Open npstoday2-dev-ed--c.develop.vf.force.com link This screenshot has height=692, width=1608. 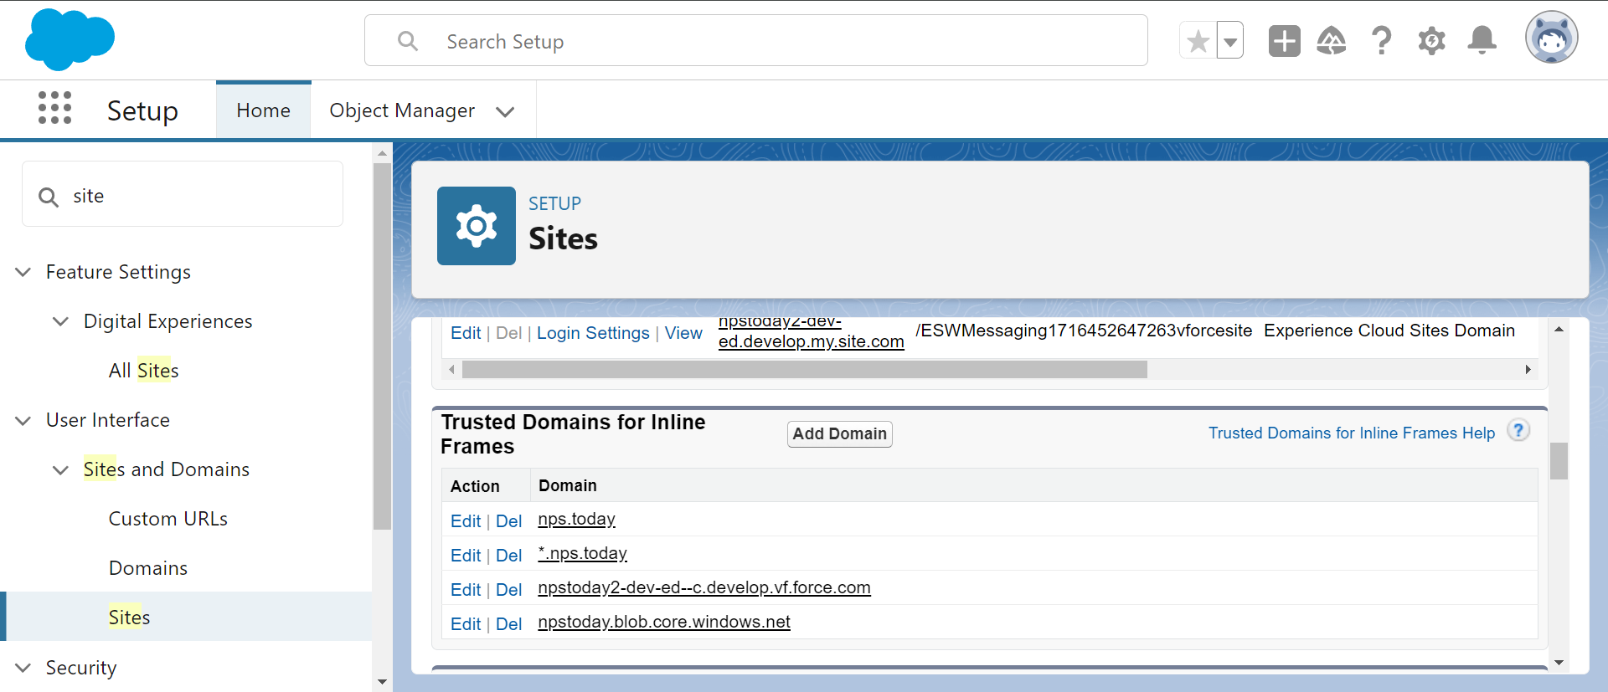(704, 588)
